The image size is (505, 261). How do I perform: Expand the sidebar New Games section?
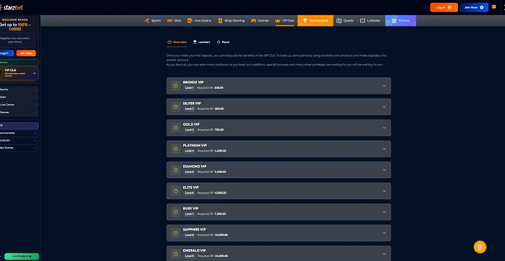(19, 148)
